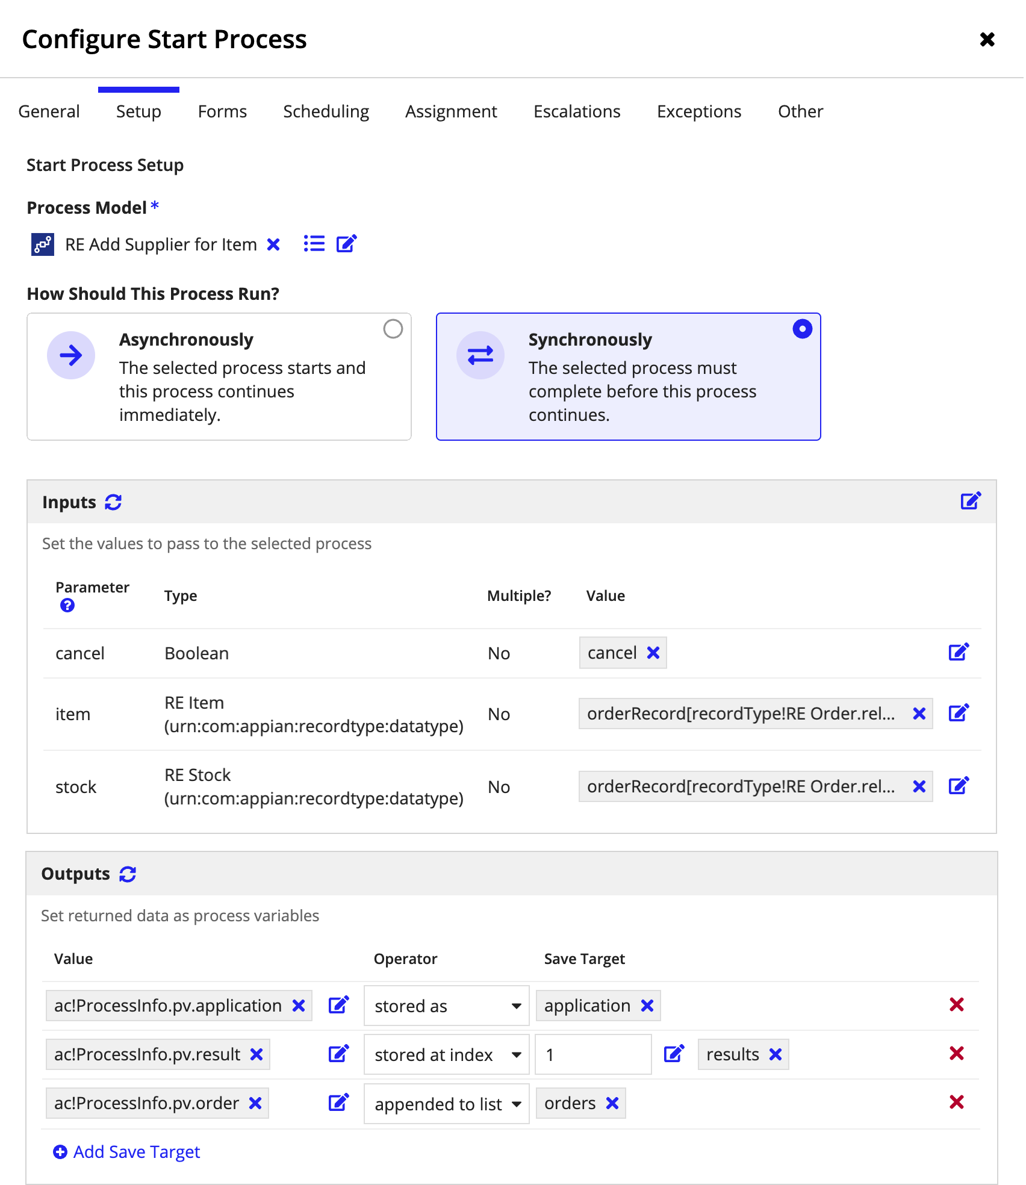
Task: Switch to the Forms tab
Action: [223, 111]
